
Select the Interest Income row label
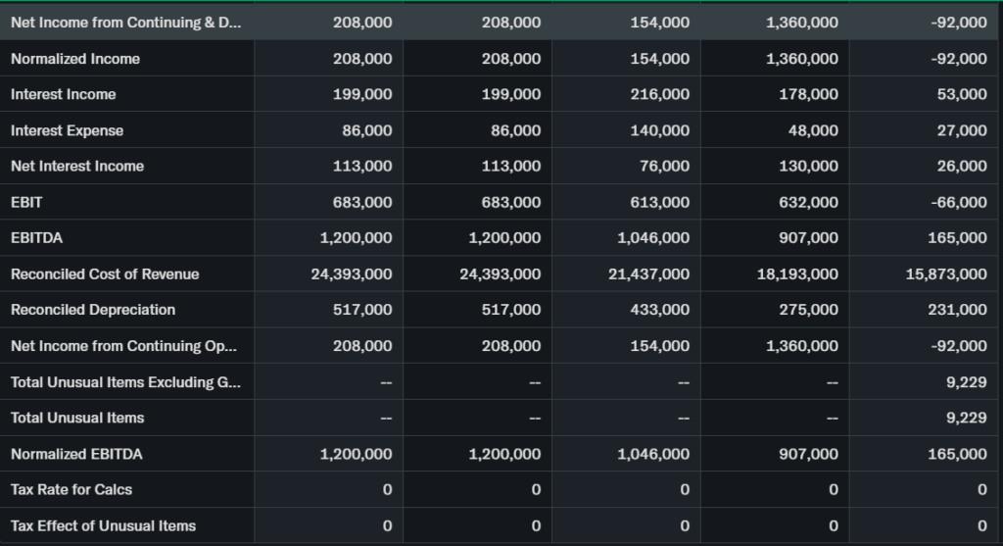(64, 94)
